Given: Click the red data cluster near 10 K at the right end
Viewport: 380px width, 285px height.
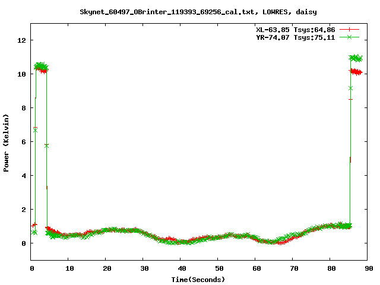Looking at the screenshot, I should [x=356, y=72].
